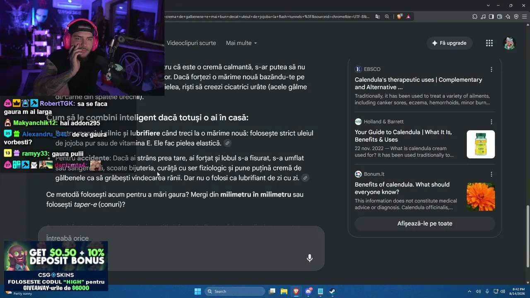This screenshot has height=298, width=530.
Task: Open more options for Holland & Barrett result
Action: coord(491,122)
